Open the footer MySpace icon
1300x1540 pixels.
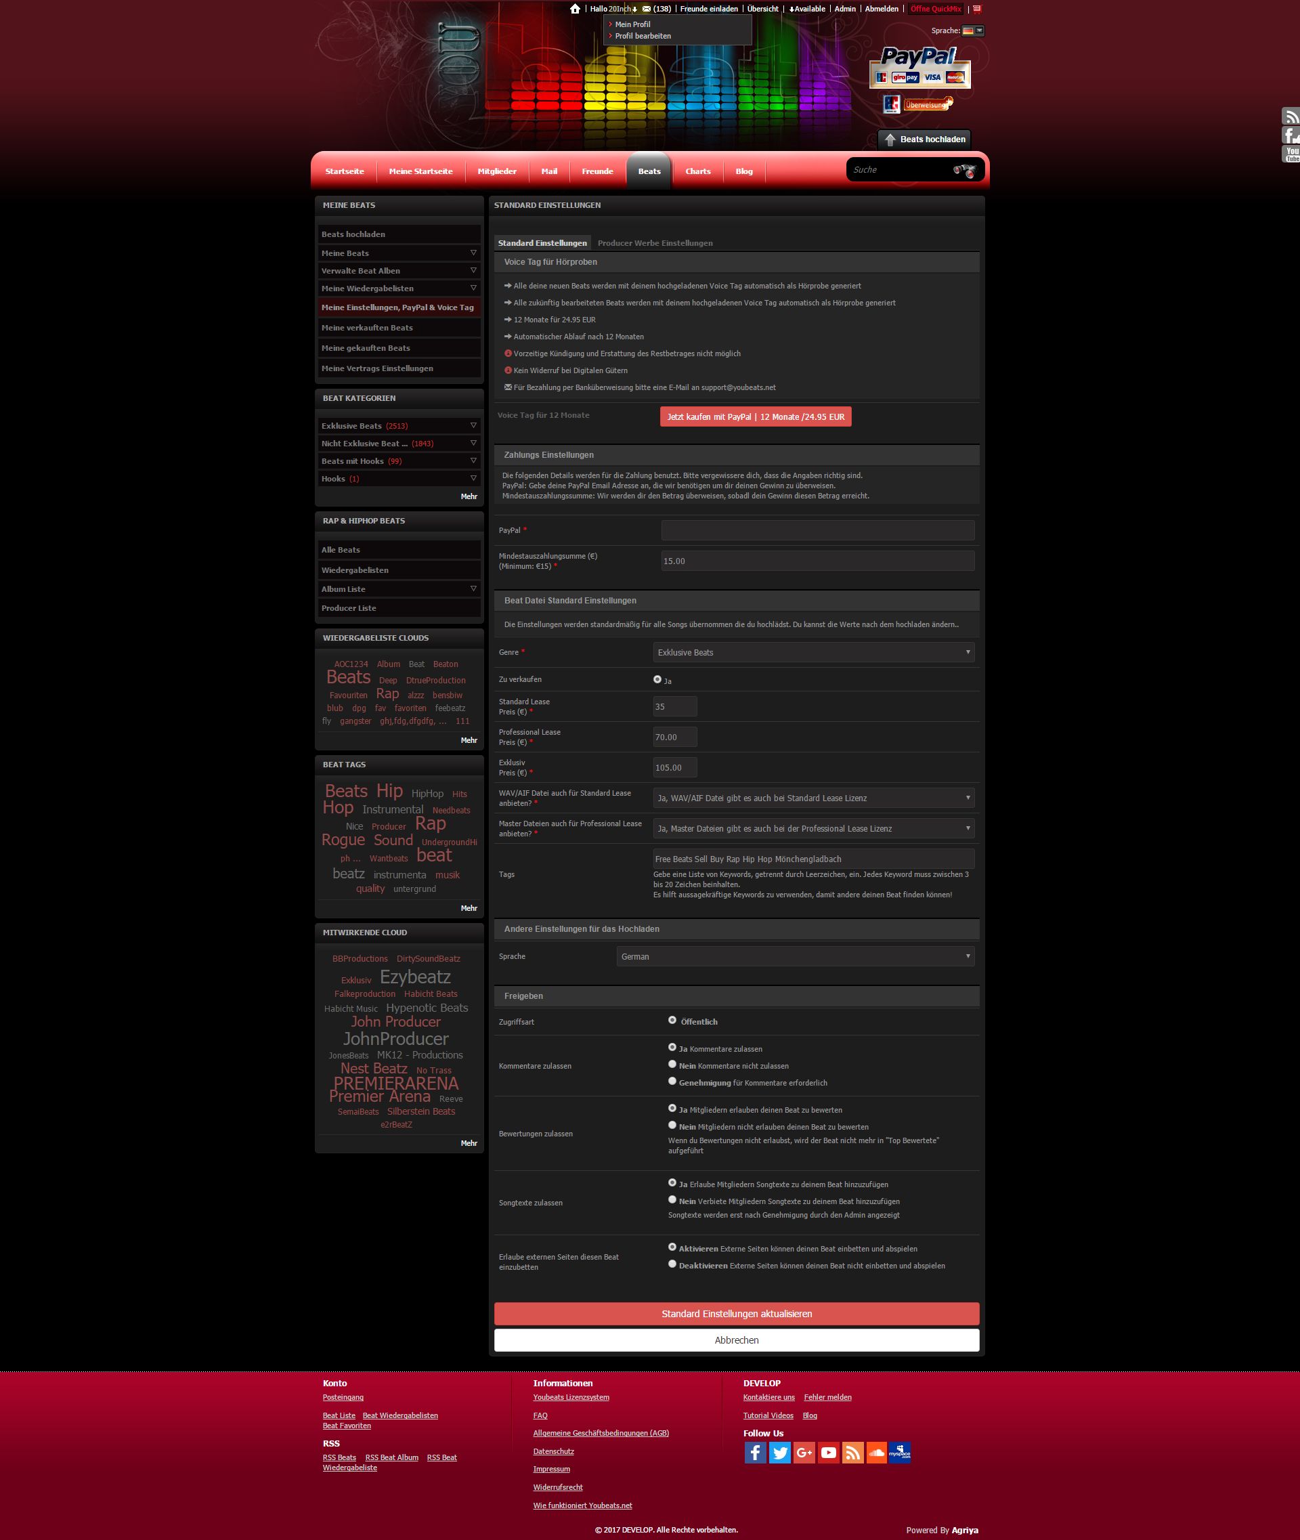pos(900,1452)
